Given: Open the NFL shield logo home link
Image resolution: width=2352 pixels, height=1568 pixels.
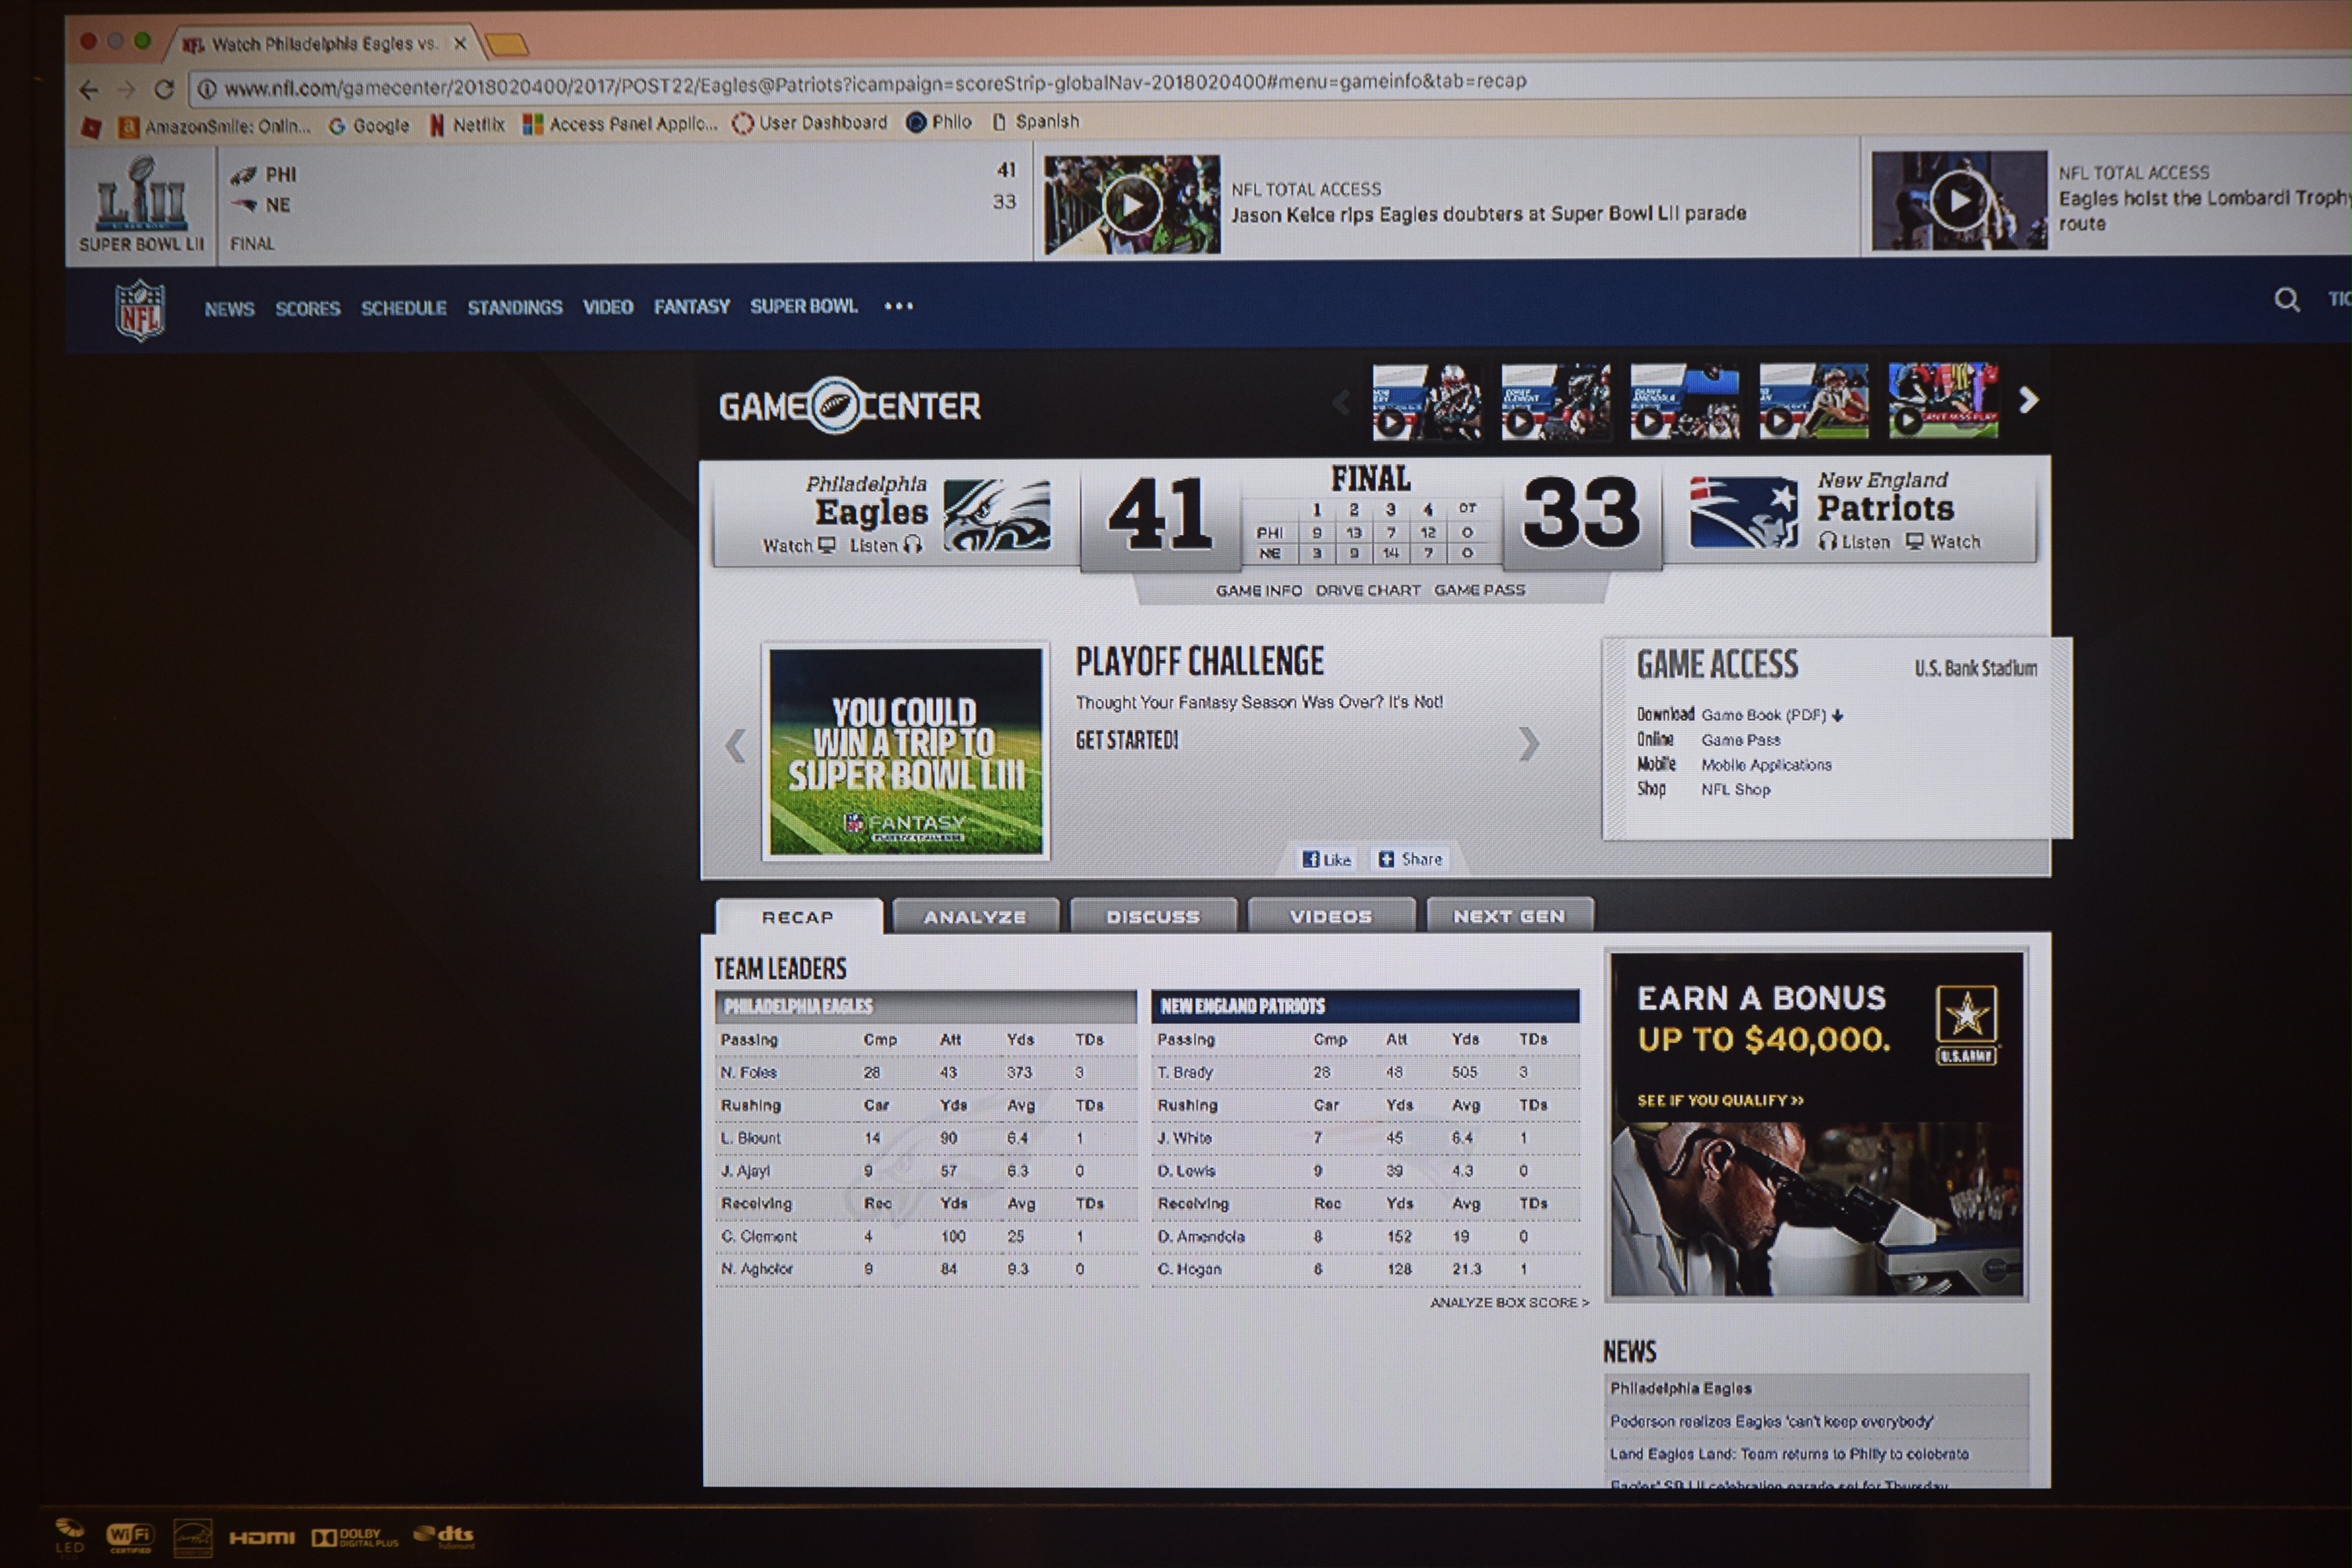Looking at the screenshot, I should point(140,310).
